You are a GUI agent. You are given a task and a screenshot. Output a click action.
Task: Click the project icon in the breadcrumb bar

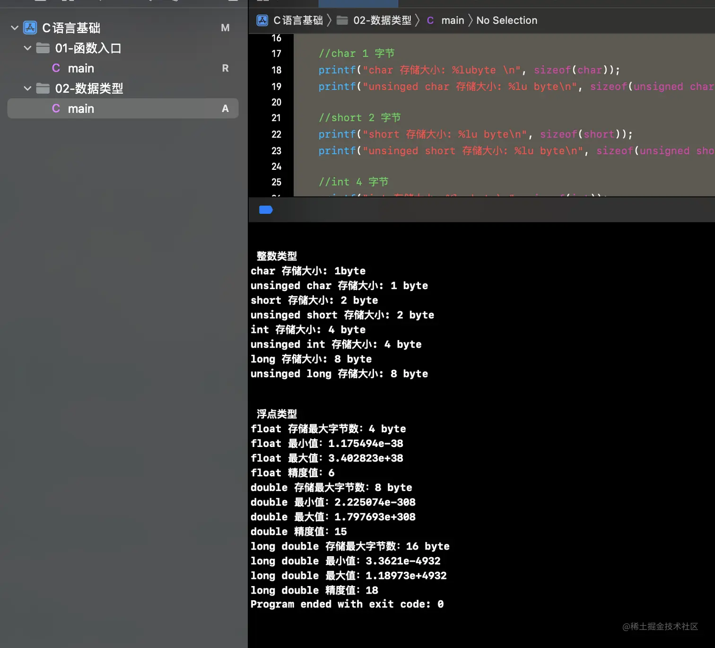262,20
